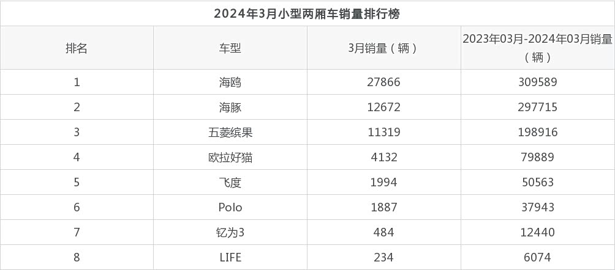Select the '欧拉好猫' model cell
Screen dimensions: 615x270
(230, 158)
